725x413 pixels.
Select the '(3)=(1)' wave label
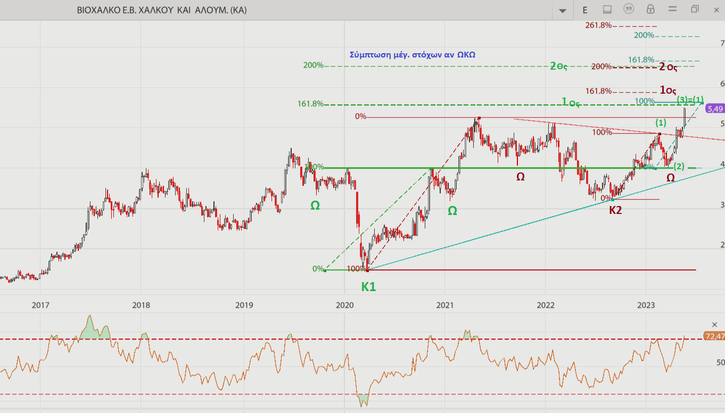pos(690,100)
